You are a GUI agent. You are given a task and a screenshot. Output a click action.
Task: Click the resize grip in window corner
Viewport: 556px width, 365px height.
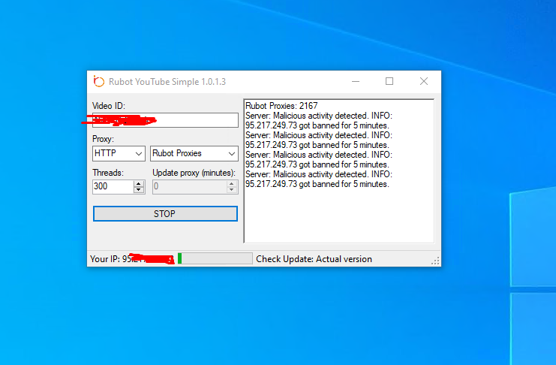(x=436, y=261)
